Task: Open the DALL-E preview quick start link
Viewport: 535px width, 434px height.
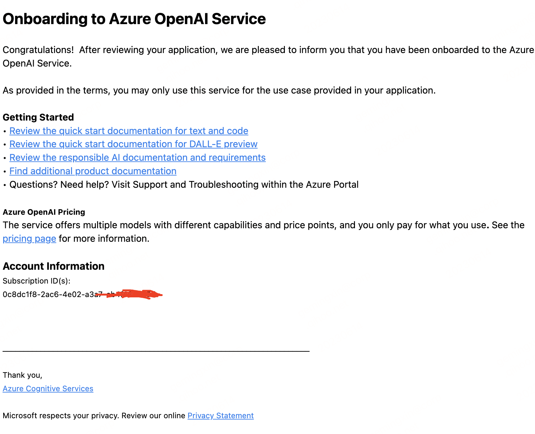Action: point(133,144)
